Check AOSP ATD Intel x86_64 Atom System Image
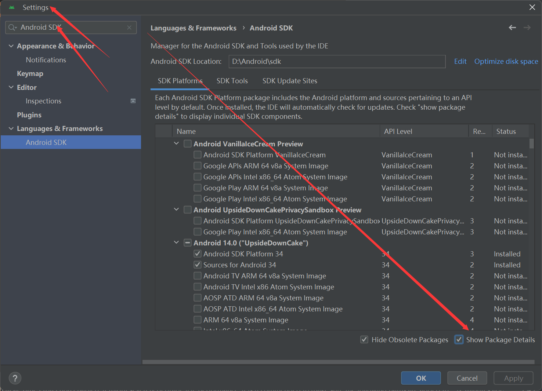The height and width of the screenshot is (391, 542). tap(198, 309)
